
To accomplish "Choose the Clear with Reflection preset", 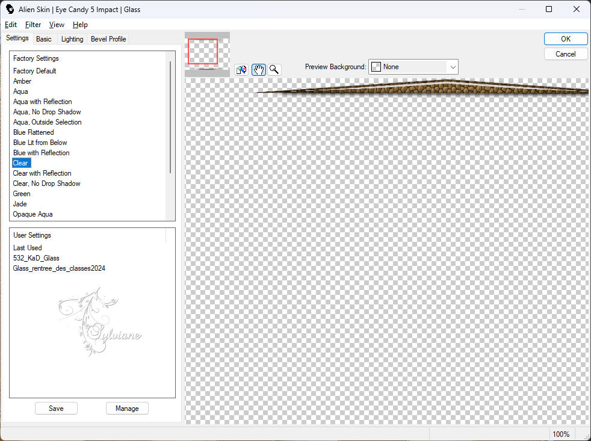I will point(42,173).
